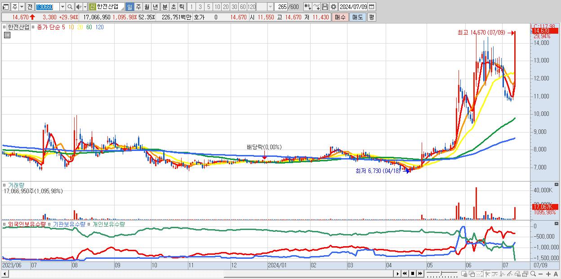Click the blue 120 moving average swatch
The image size is (561, 279).
(x=99, y=27)
